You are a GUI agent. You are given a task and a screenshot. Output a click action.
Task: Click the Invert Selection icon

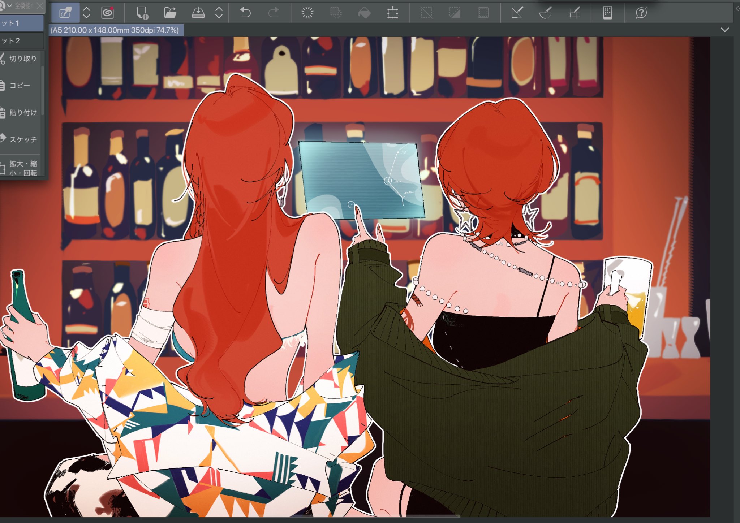tap(455, 13)
